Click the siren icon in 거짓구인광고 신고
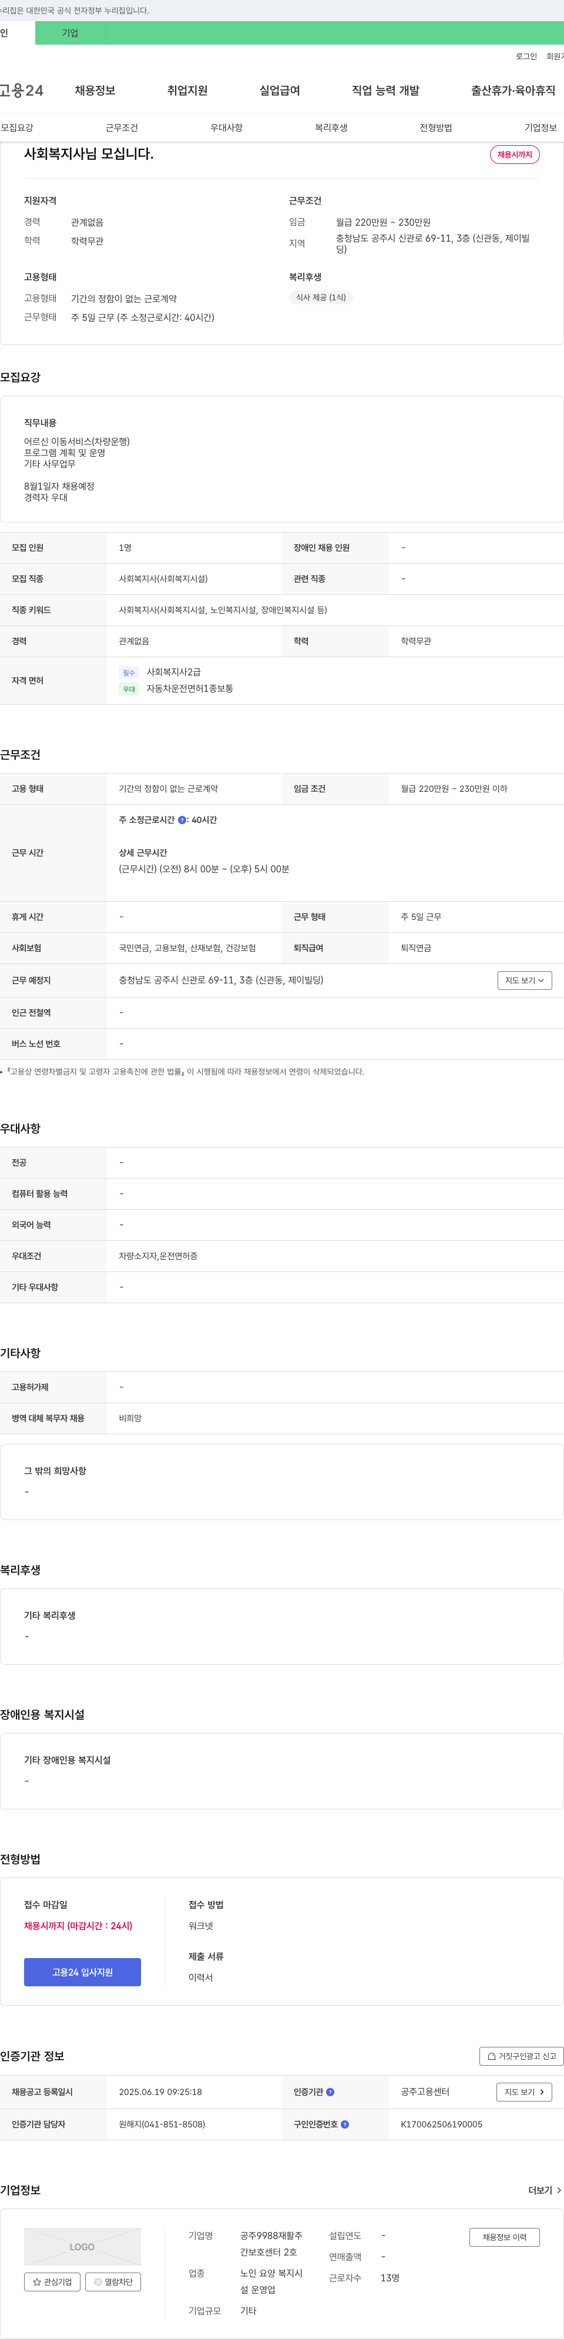The height and width of the screenshot is (2339, 564). click(x=492, y=2057)
